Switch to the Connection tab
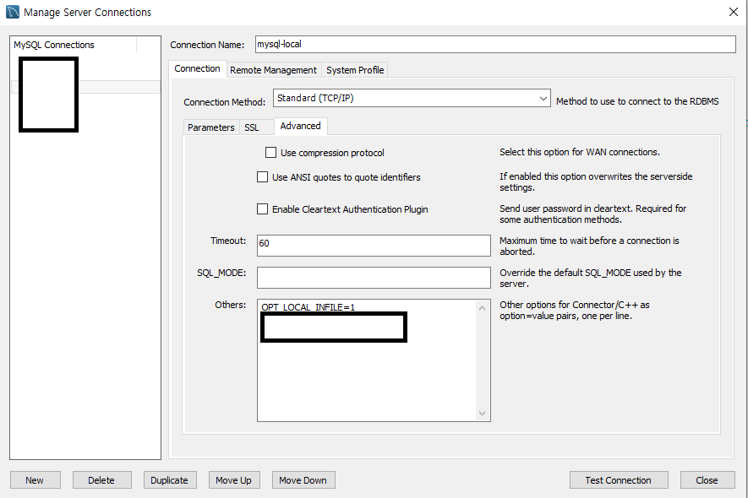 pos(197,68)
